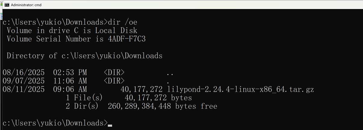The width and height of the screenshot is (363, 130).
Task: Click the blinking cursor at the last prompt
Action: (x=110, y=125)
